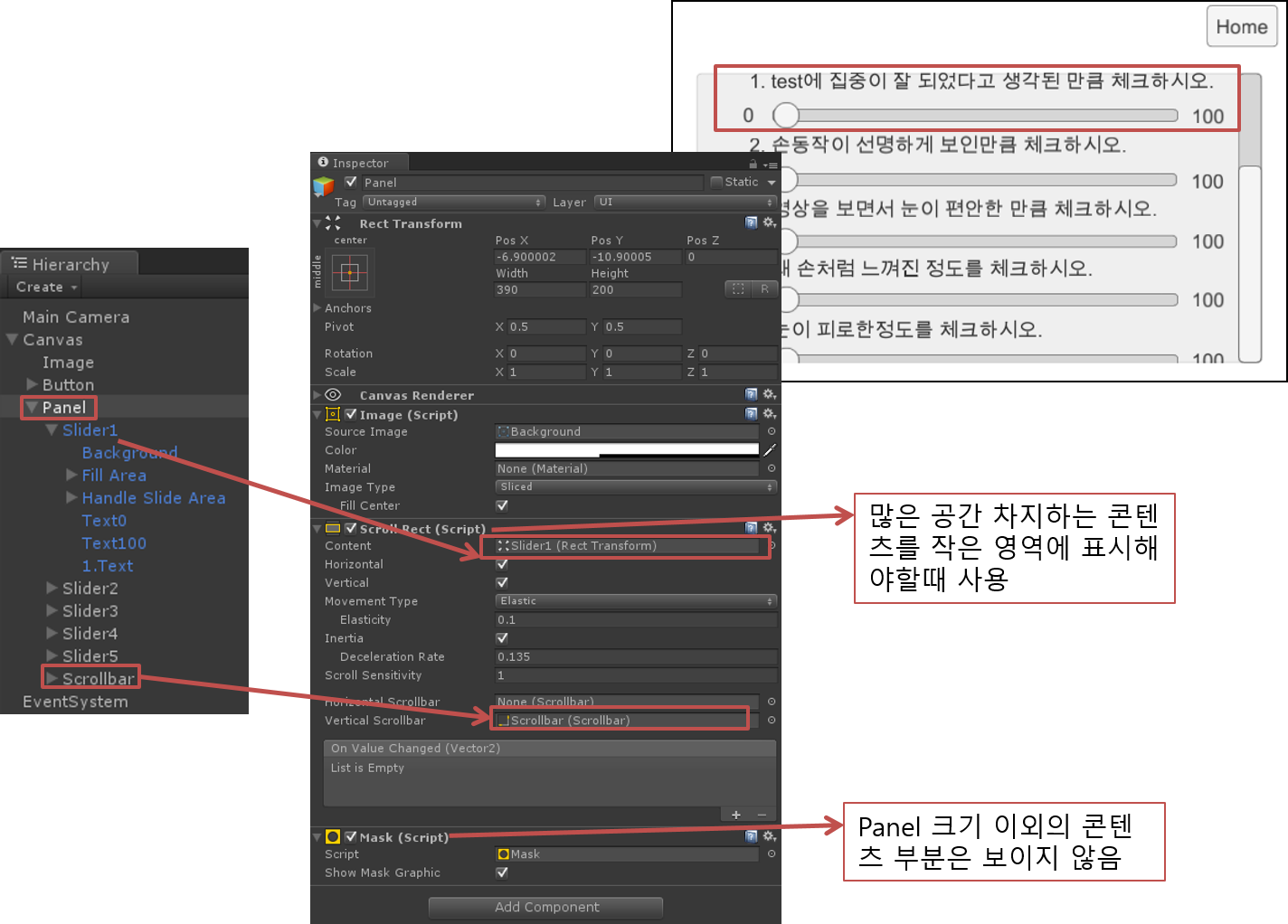
Task: Open Rect Transform gear settings
Action: tap(769, 222)
